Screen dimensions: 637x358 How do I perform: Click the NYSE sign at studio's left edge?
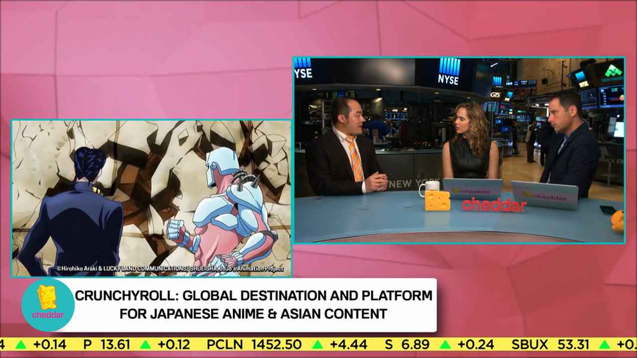tap(303, 68)
